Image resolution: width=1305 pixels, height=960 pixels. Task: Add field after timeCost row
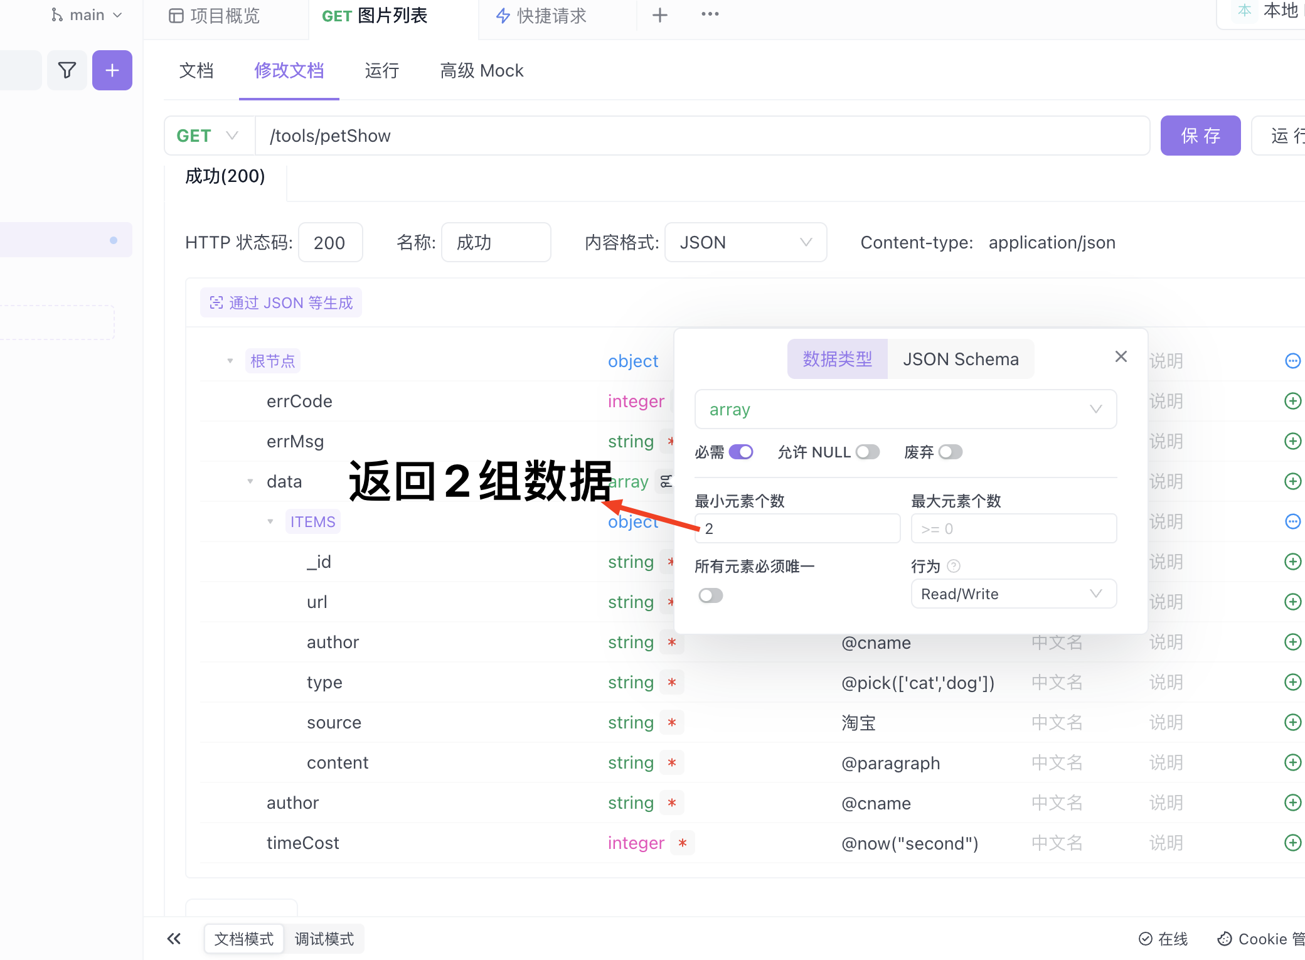tap(1292, 843)
